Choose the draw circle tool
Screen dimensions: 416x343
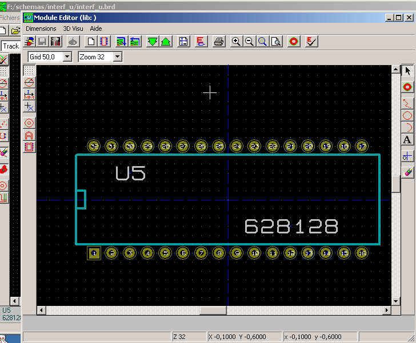pos(407,115)
